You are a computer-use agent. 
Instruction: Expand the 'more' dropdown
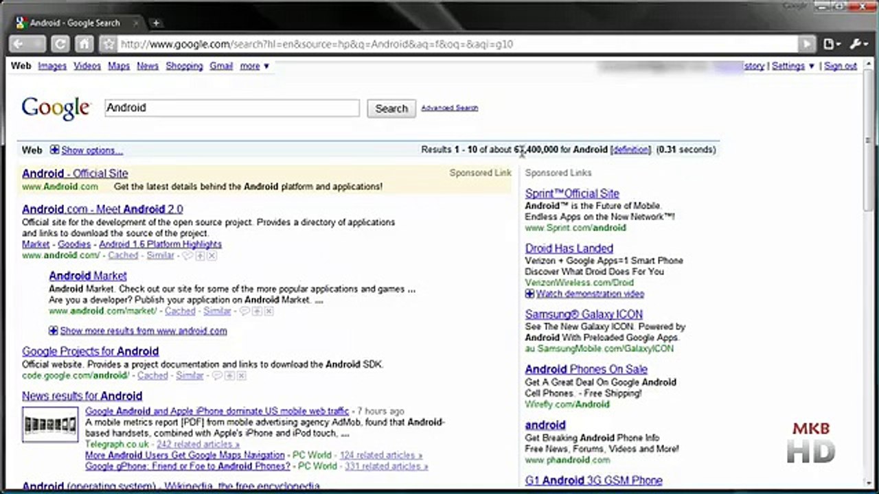[254, 66]
